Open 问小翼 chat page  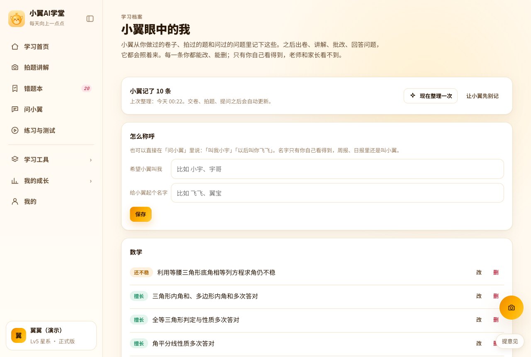coord(51,109)
